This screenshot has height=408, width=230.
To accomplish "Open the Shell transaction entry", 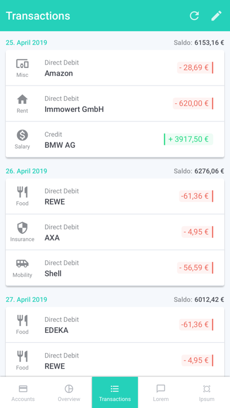I will coord(115,268).
